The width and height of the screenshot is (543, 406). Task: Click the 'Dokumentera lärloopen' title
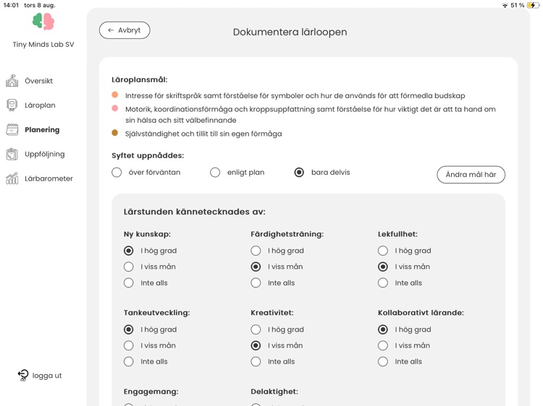[290, 32]
